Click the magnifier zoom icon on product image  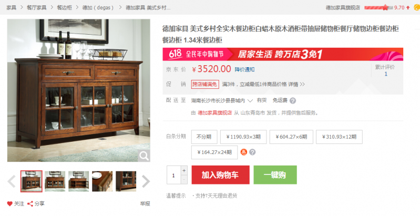coord(144,156)
